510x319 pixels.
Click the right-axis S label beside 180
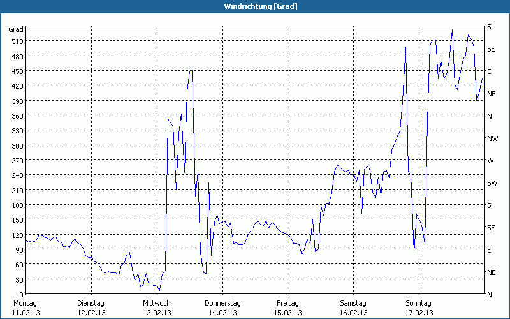click(489, 205)
